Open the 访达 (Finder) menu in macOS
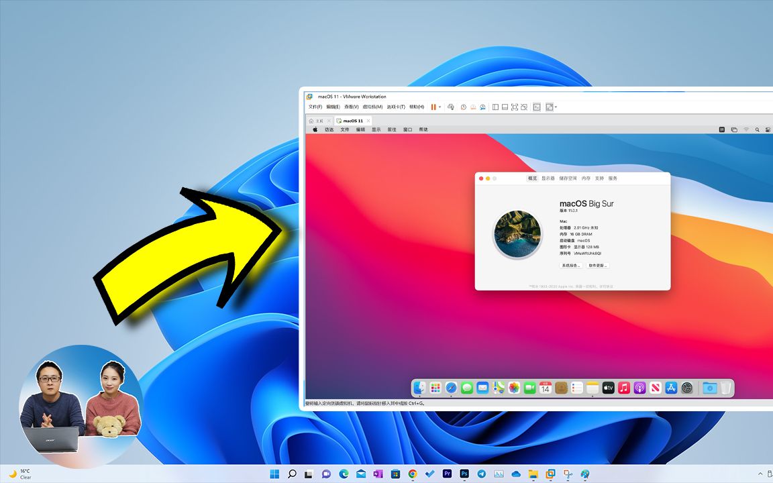Viewport: 773px width, 483px height. [x=329, y=129]
